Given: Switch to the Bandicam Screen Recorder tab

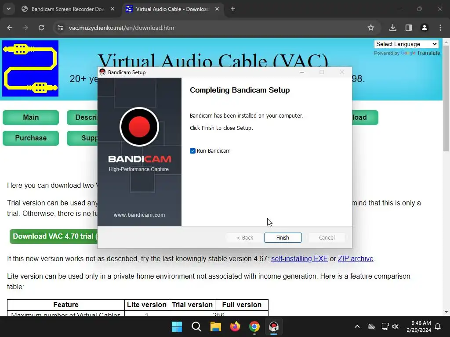Looking at the screenshot, I should 68,9.
